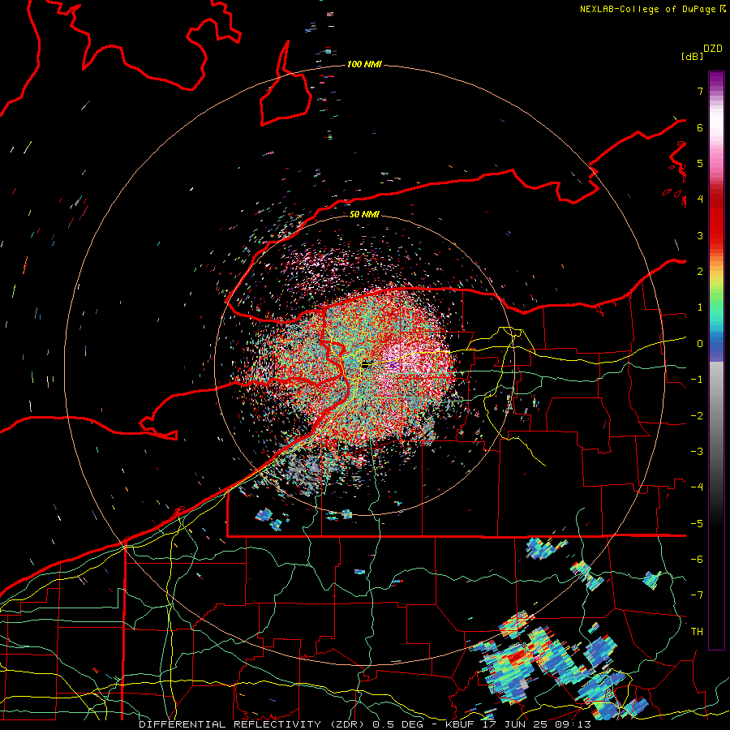Click the Differential Reflectivity KBUF caption

click(x=365, y=724)
